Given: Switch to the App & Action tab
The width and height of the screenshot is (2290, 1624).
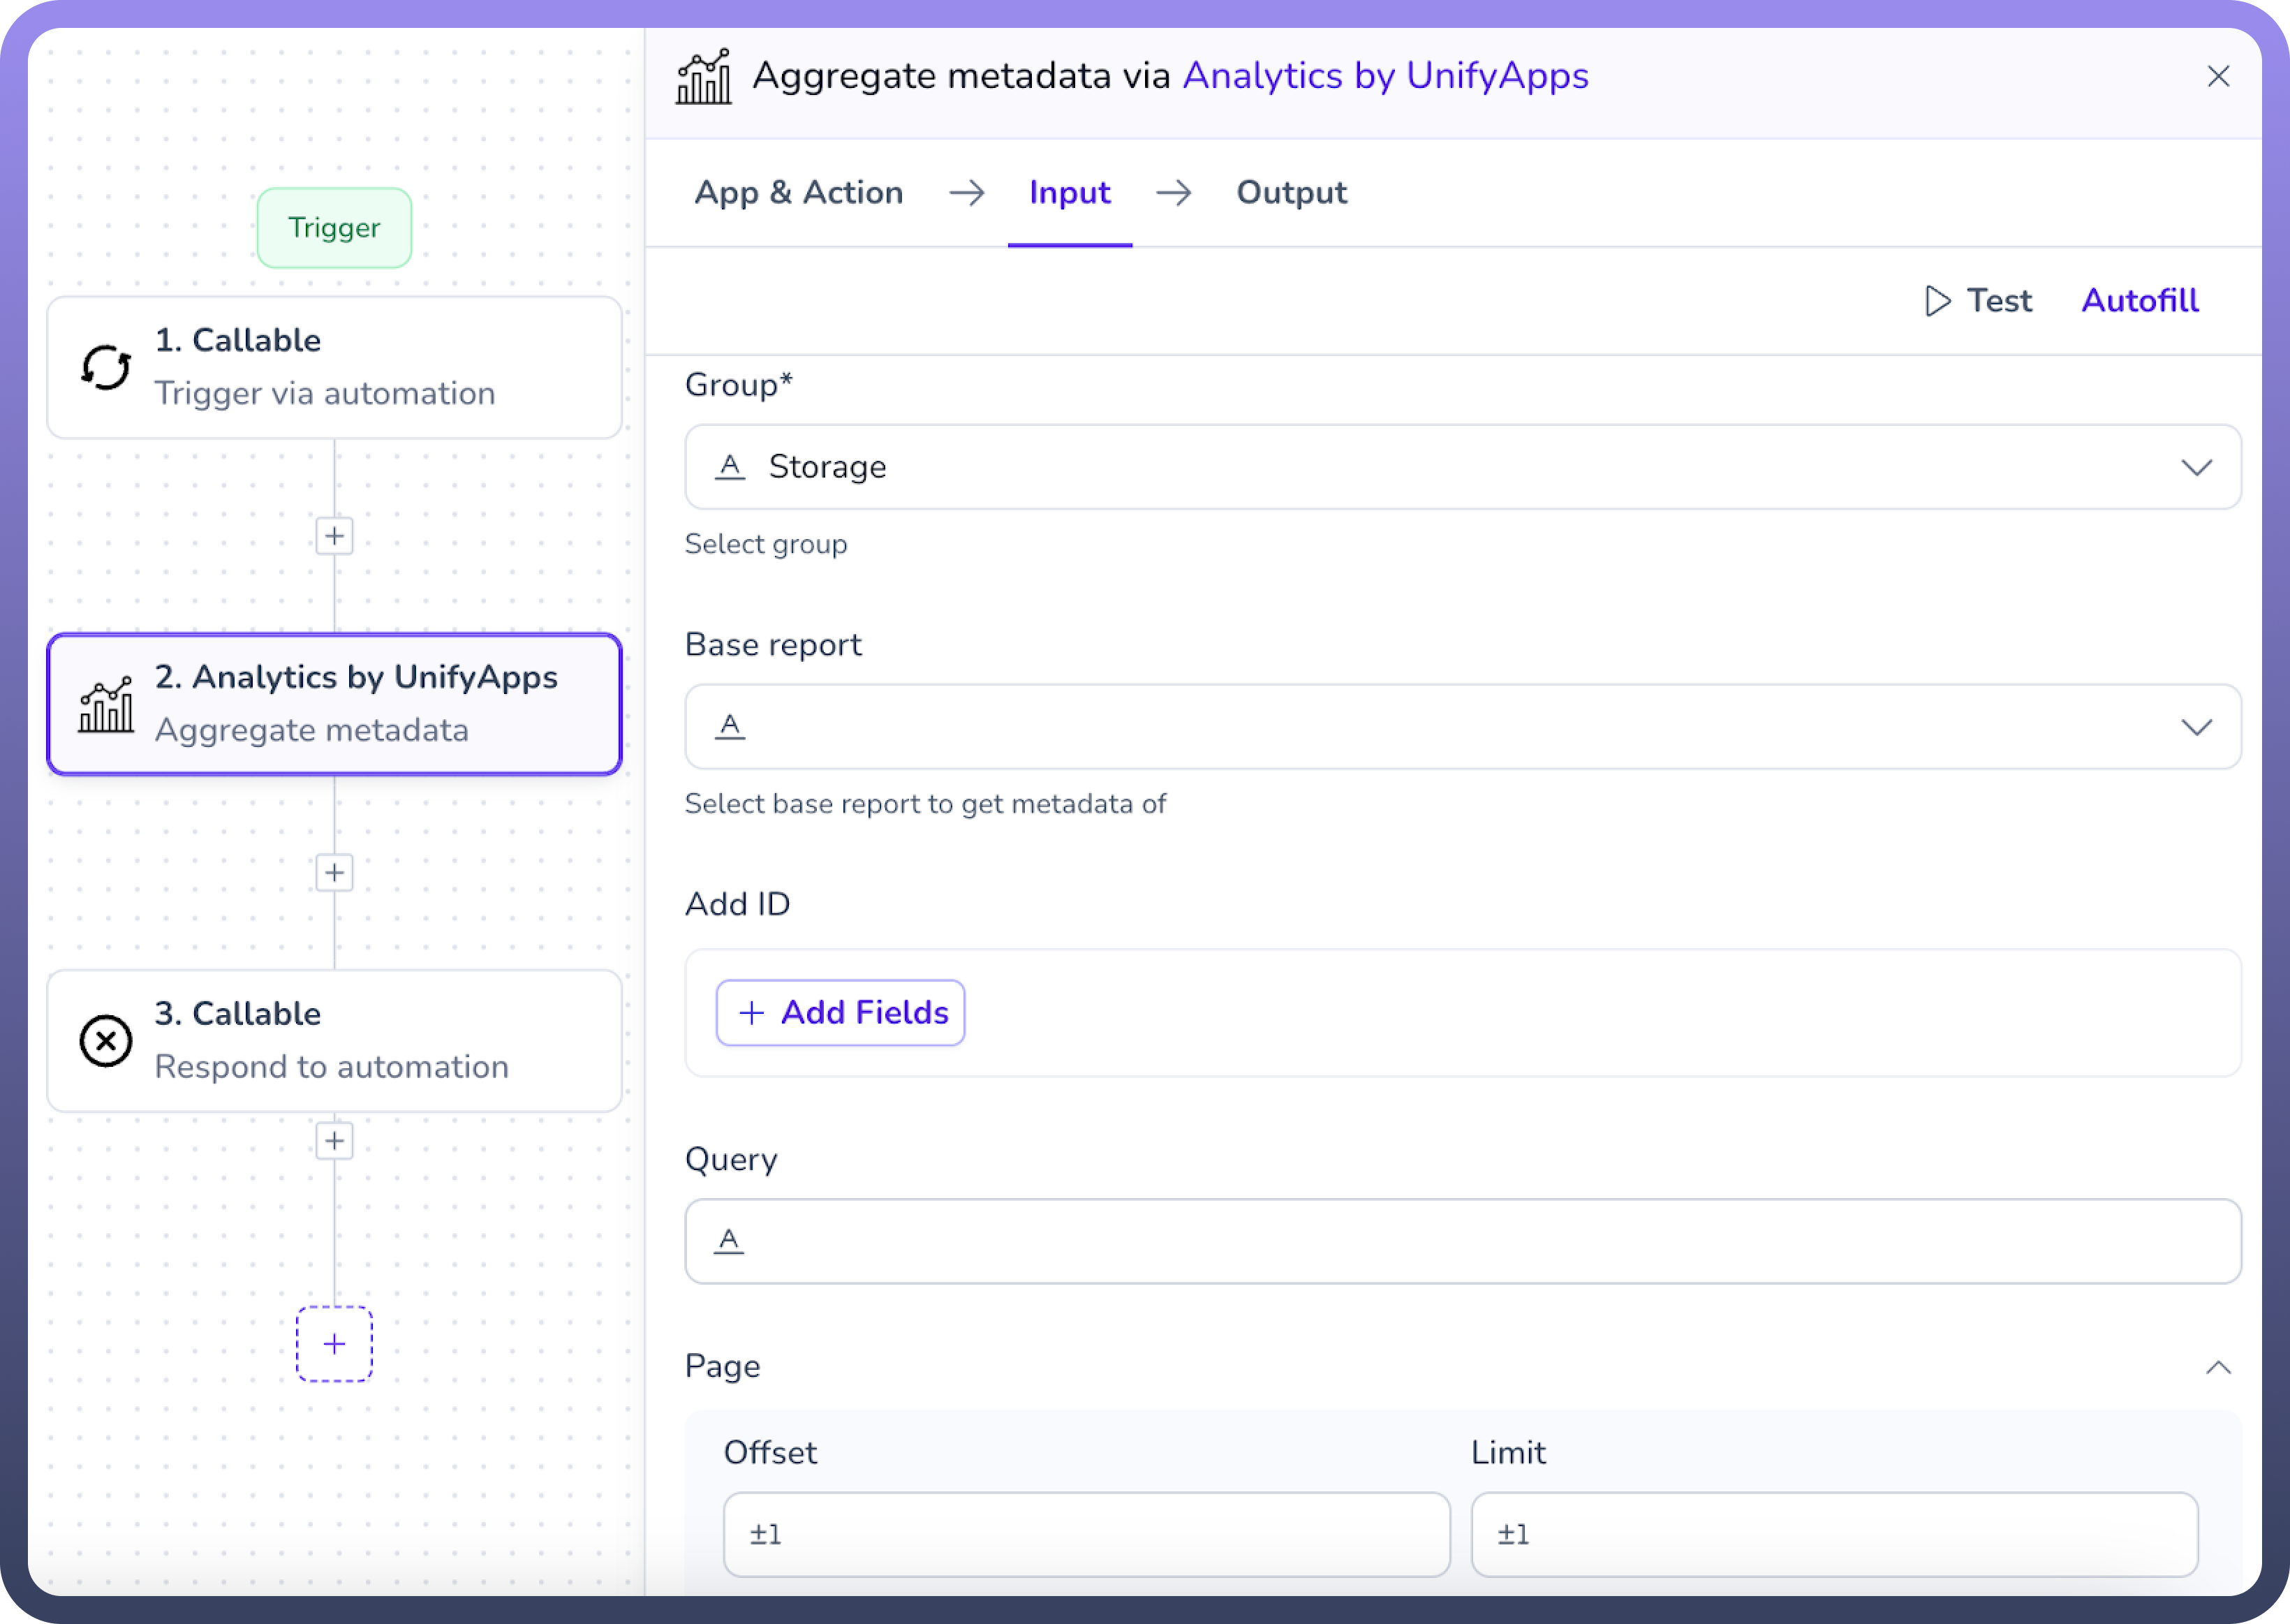Looking at the screenshot, I should (x=798, y=192).
